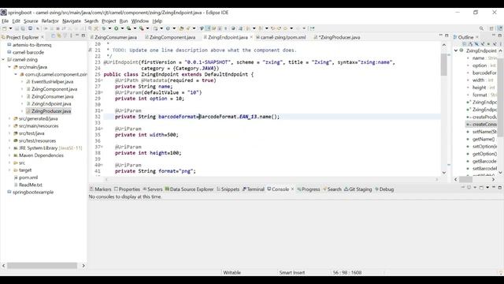The height and width of the screenshot is (284, 504).
Task: Select the springbootexample project
Action: tap(33, 192)
